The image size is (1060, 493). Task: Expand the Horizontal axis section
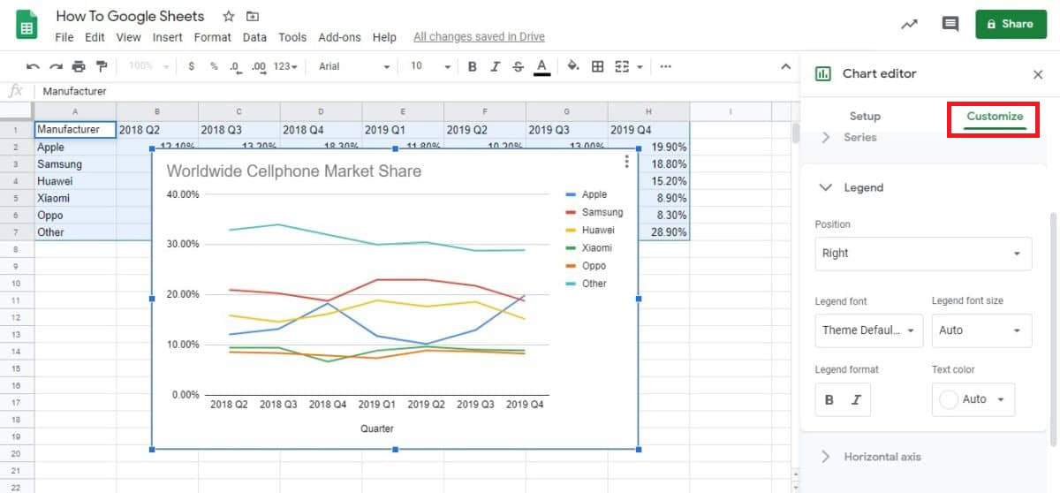pyautogui.click(x=882, y=457)
